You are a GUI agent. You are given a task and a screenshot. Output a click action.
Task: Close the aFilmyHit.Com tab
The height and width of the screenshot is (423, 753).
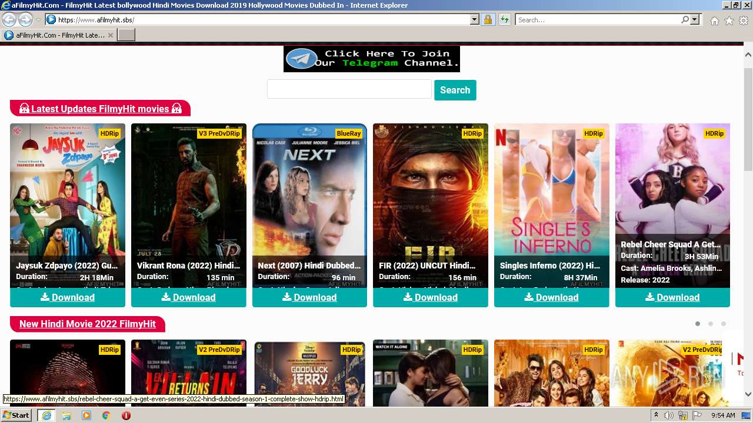point(110,35)
